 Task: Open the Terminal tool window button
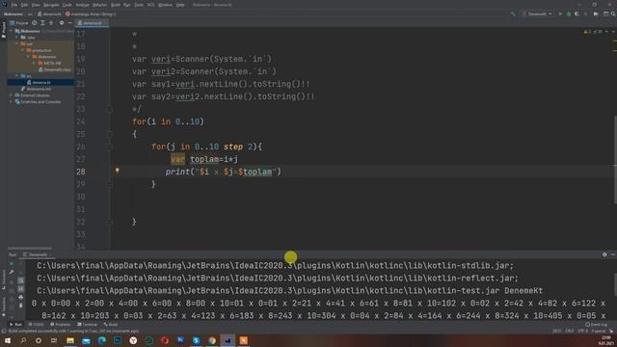tap(87, 325)
